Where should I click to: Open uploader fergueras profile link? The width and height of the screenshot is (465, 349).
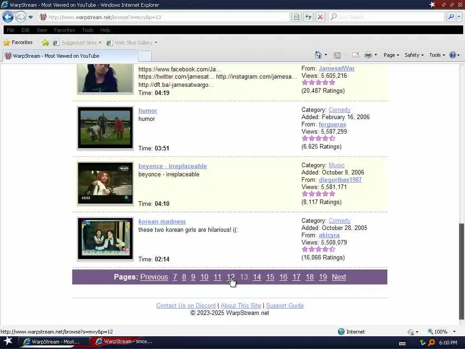pos(332,125)
